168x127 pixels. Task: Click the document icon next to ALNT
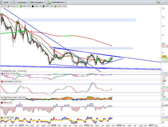click(13, 2)
